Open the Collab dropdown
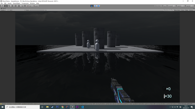Screen dimensions: 195x109 point(158,6)
